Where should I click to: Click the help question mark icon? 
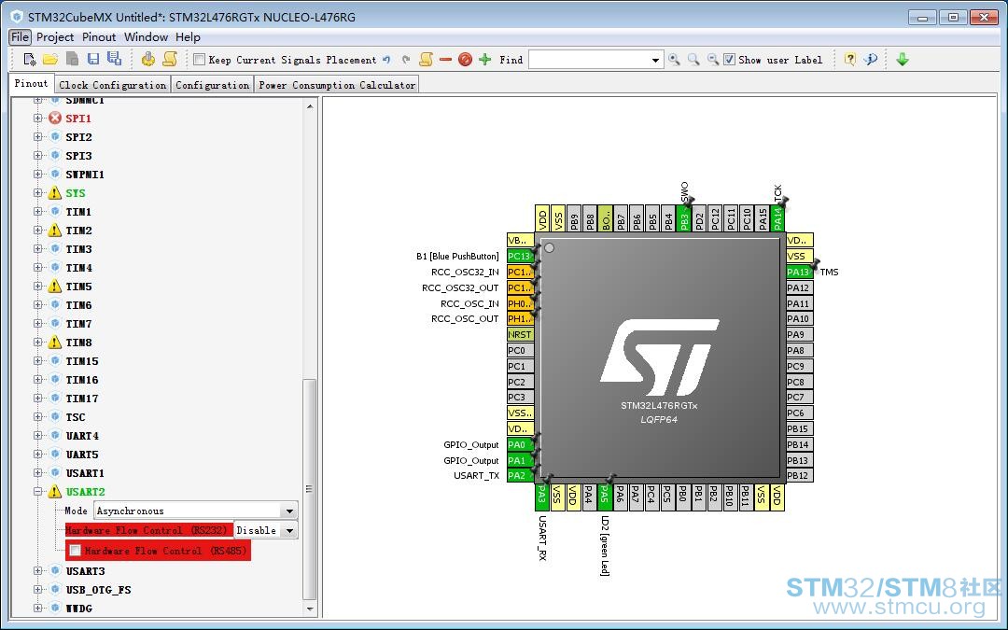[x=850, y=59]
